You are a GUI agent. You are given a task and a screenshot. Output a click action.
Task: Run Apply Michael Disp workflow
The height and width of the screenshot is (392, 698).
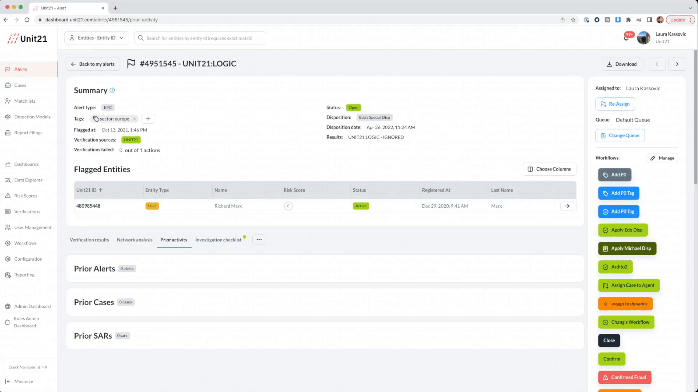tap(627, 249)
